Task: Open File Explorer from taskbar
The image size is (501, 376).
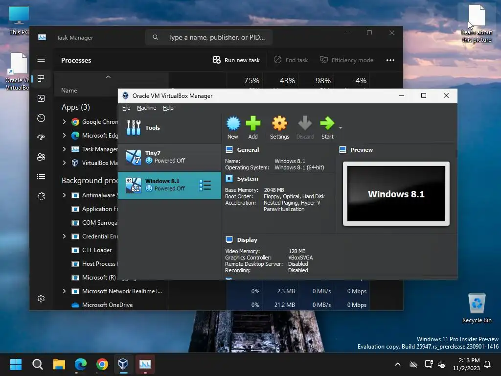Action: click(x=59, y=364)
